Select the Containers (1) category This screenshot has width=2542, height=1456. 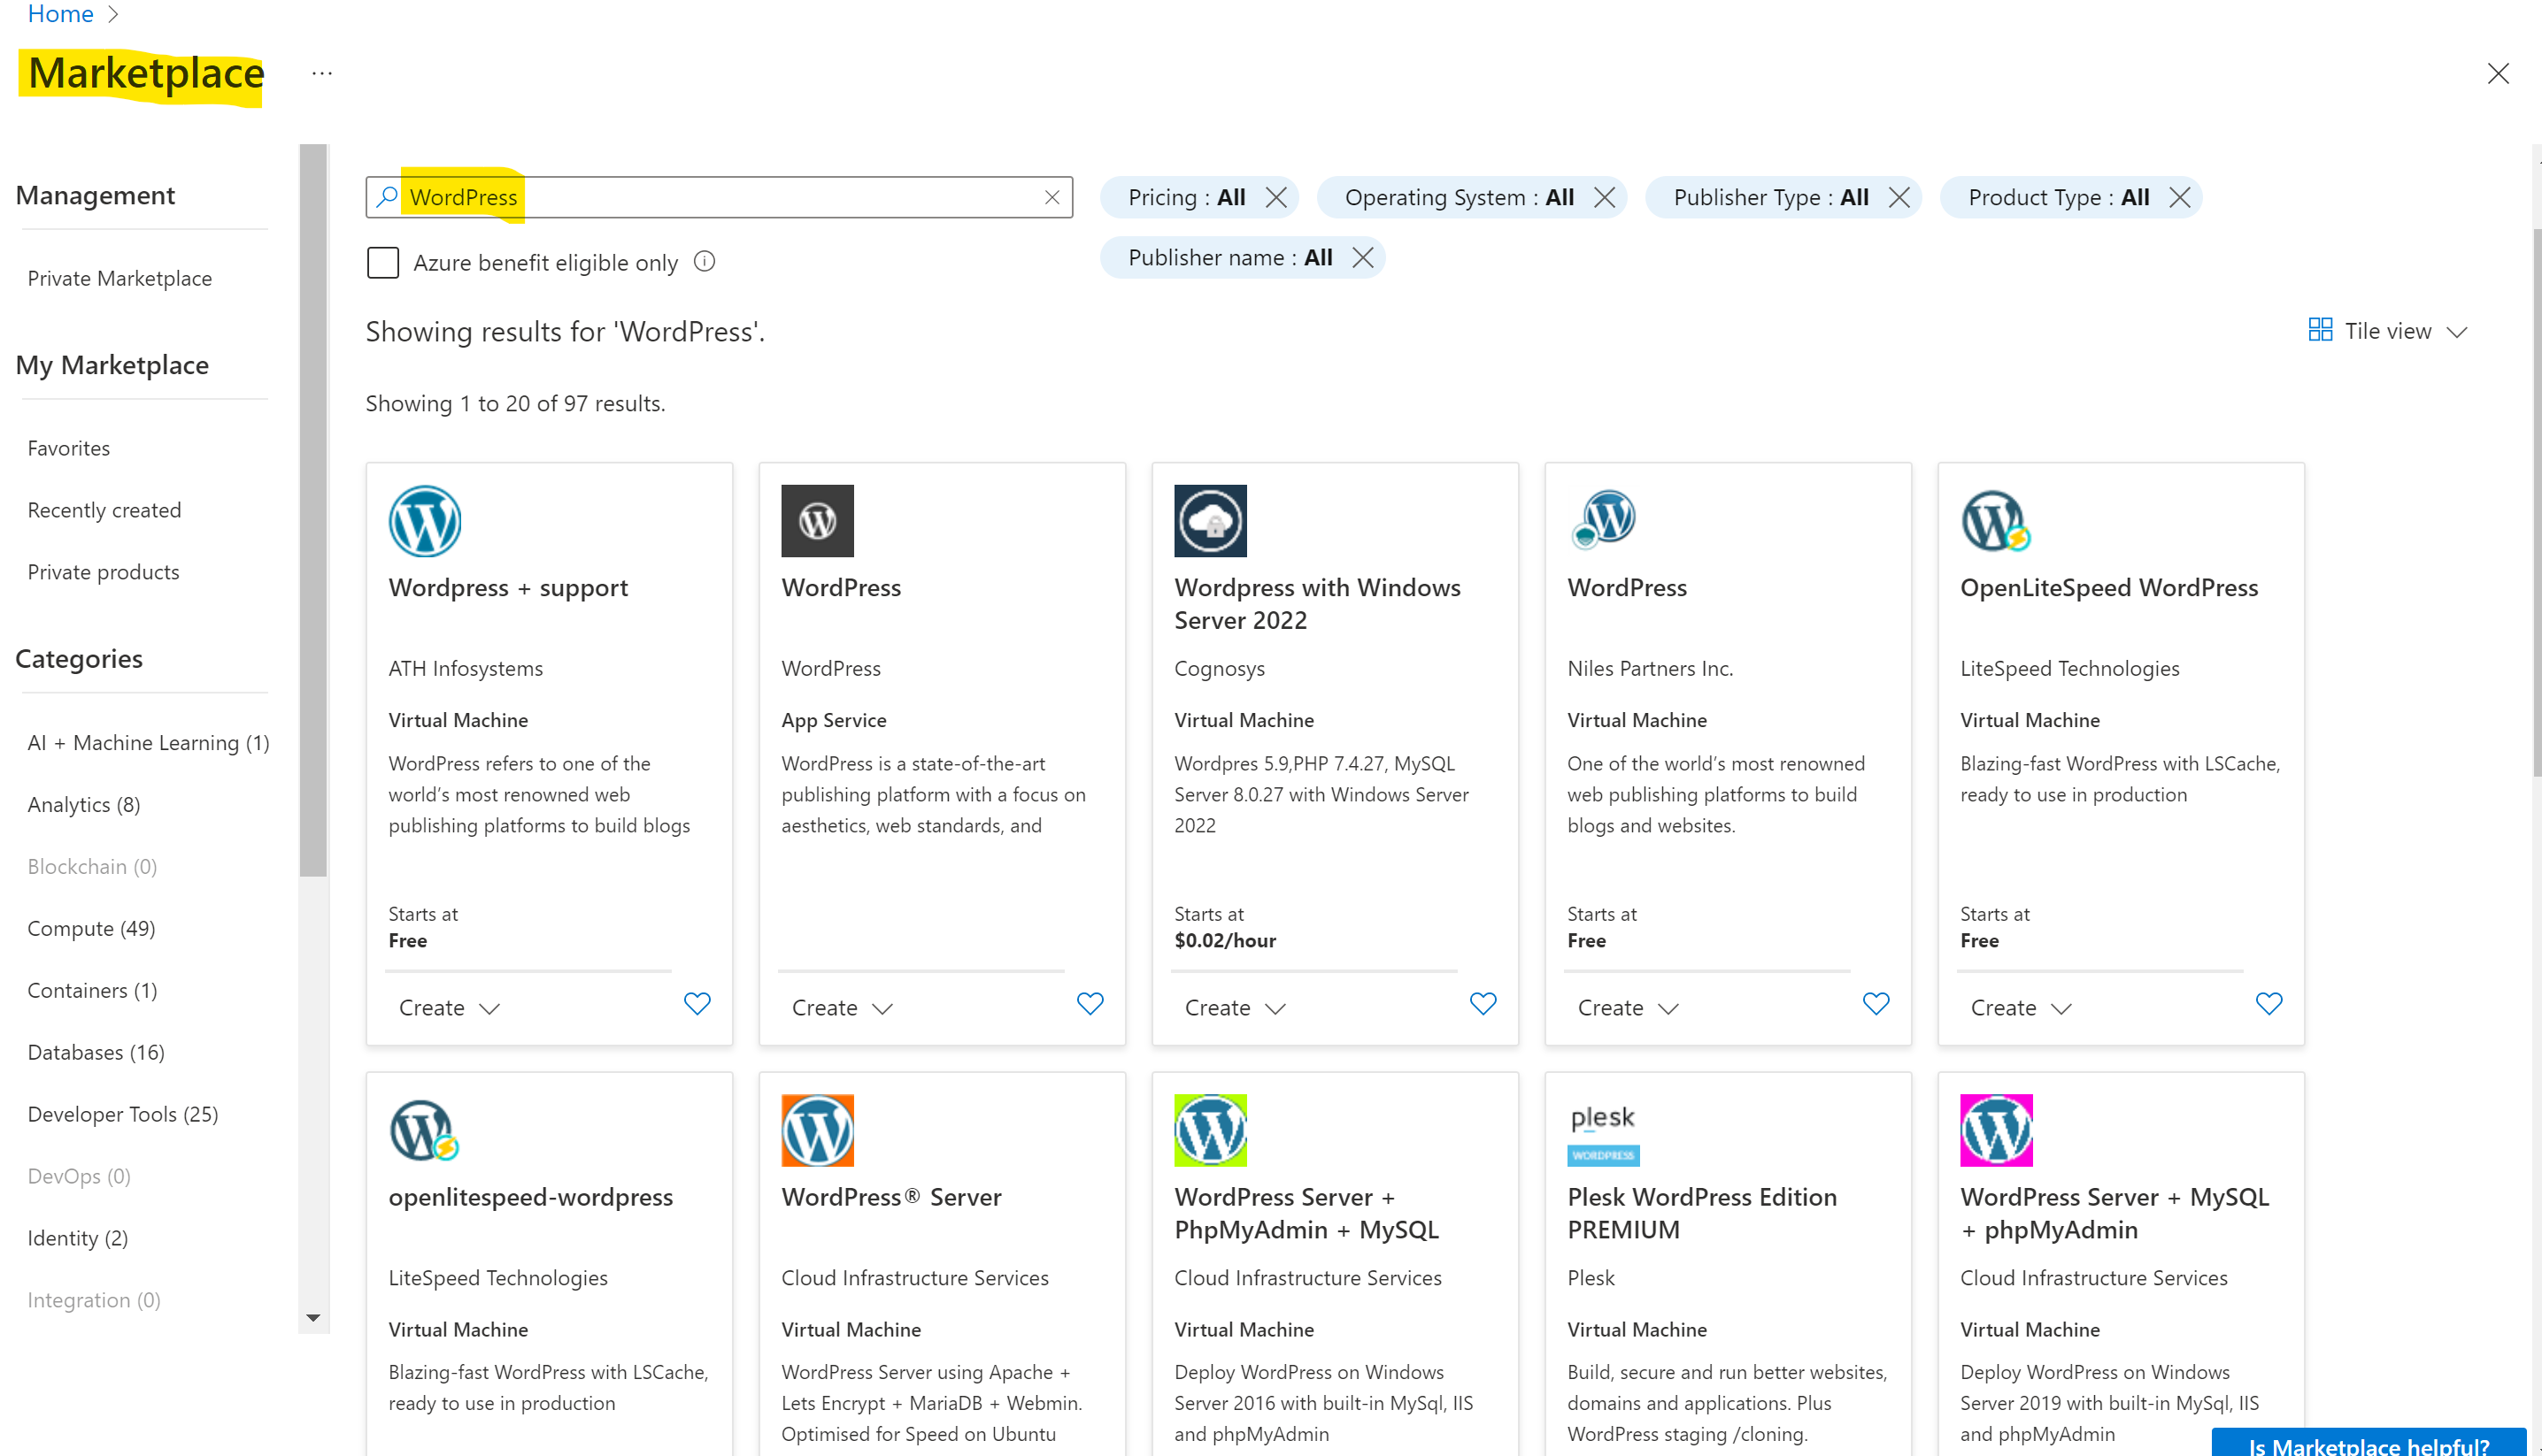coord(92,990)
